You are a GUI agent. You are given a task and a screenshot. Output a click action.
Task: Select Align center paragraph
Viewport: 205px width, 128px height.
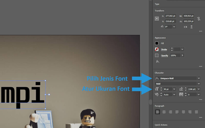point(164,112)
